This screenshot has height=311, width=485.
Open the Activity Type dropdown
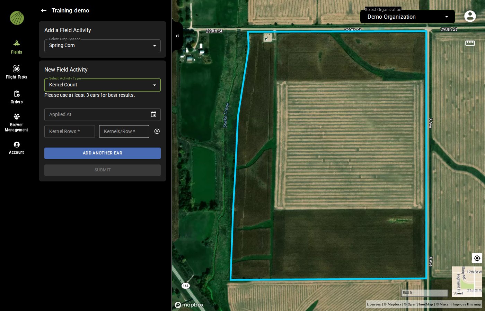(x=103, y=85)
